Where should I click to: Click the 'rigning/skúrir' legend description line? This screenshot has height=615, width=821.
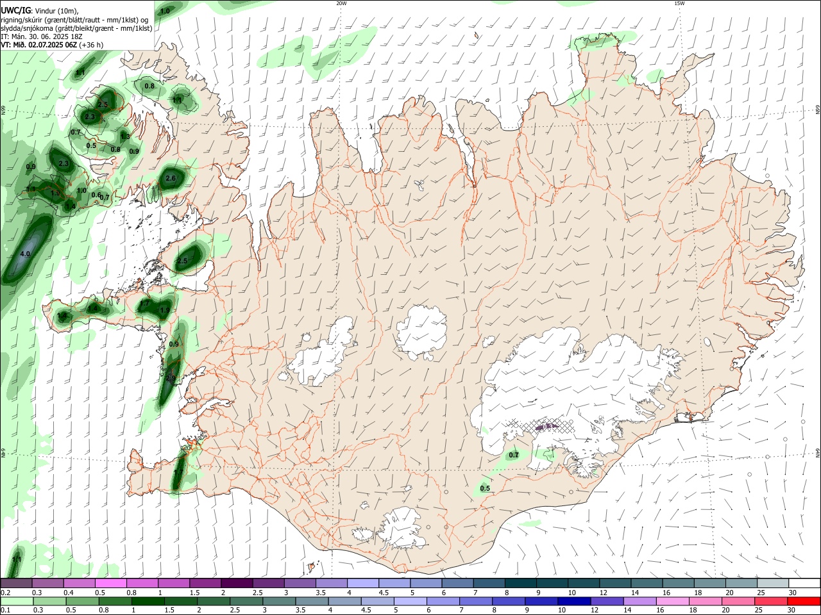tap(74, 20)
